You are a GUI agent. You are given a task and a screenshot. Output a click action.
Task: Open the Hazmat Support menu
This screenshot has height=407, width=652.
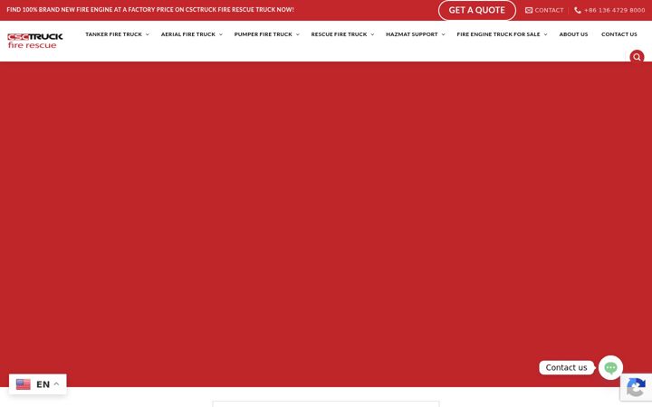pos(412,34)
